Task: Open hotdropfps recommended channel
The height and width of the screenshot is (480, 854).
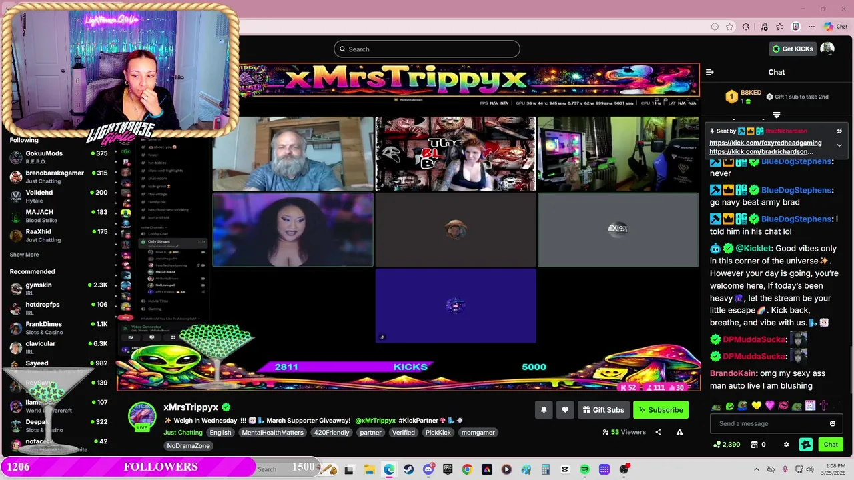Action: 59,308
